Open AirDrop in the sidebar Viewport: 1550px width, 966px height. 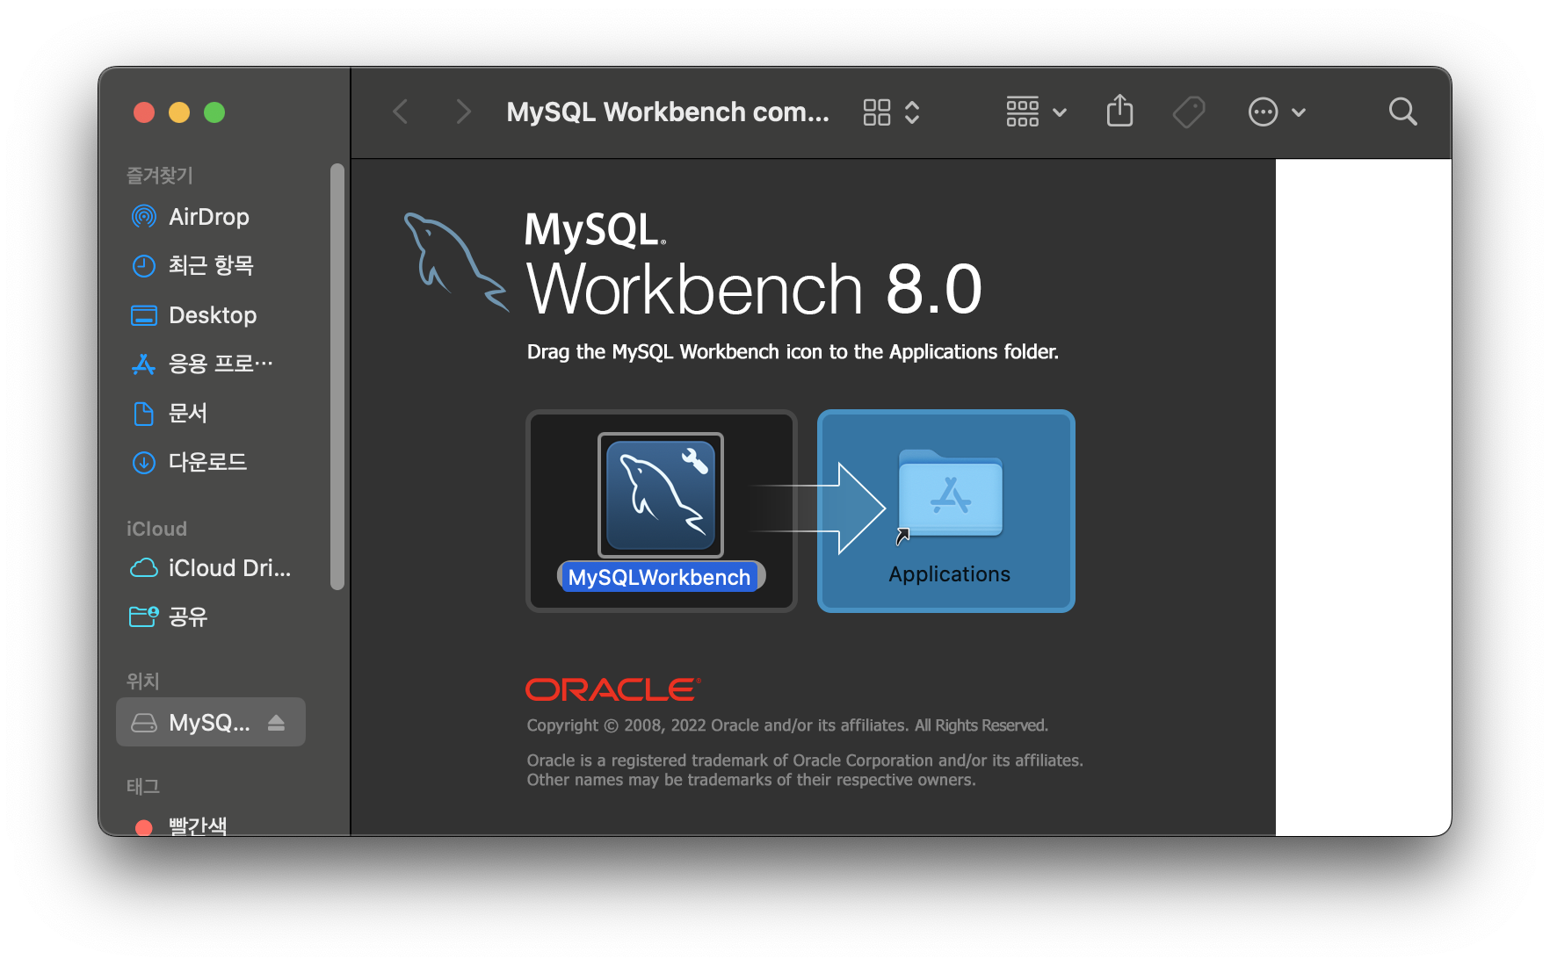211,217
